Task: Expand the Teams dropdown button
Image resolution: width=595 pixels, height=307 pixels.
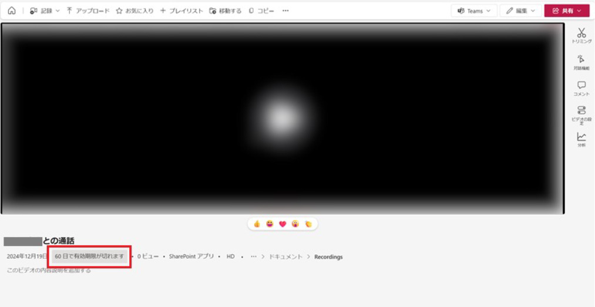Action: pos(473,11)
